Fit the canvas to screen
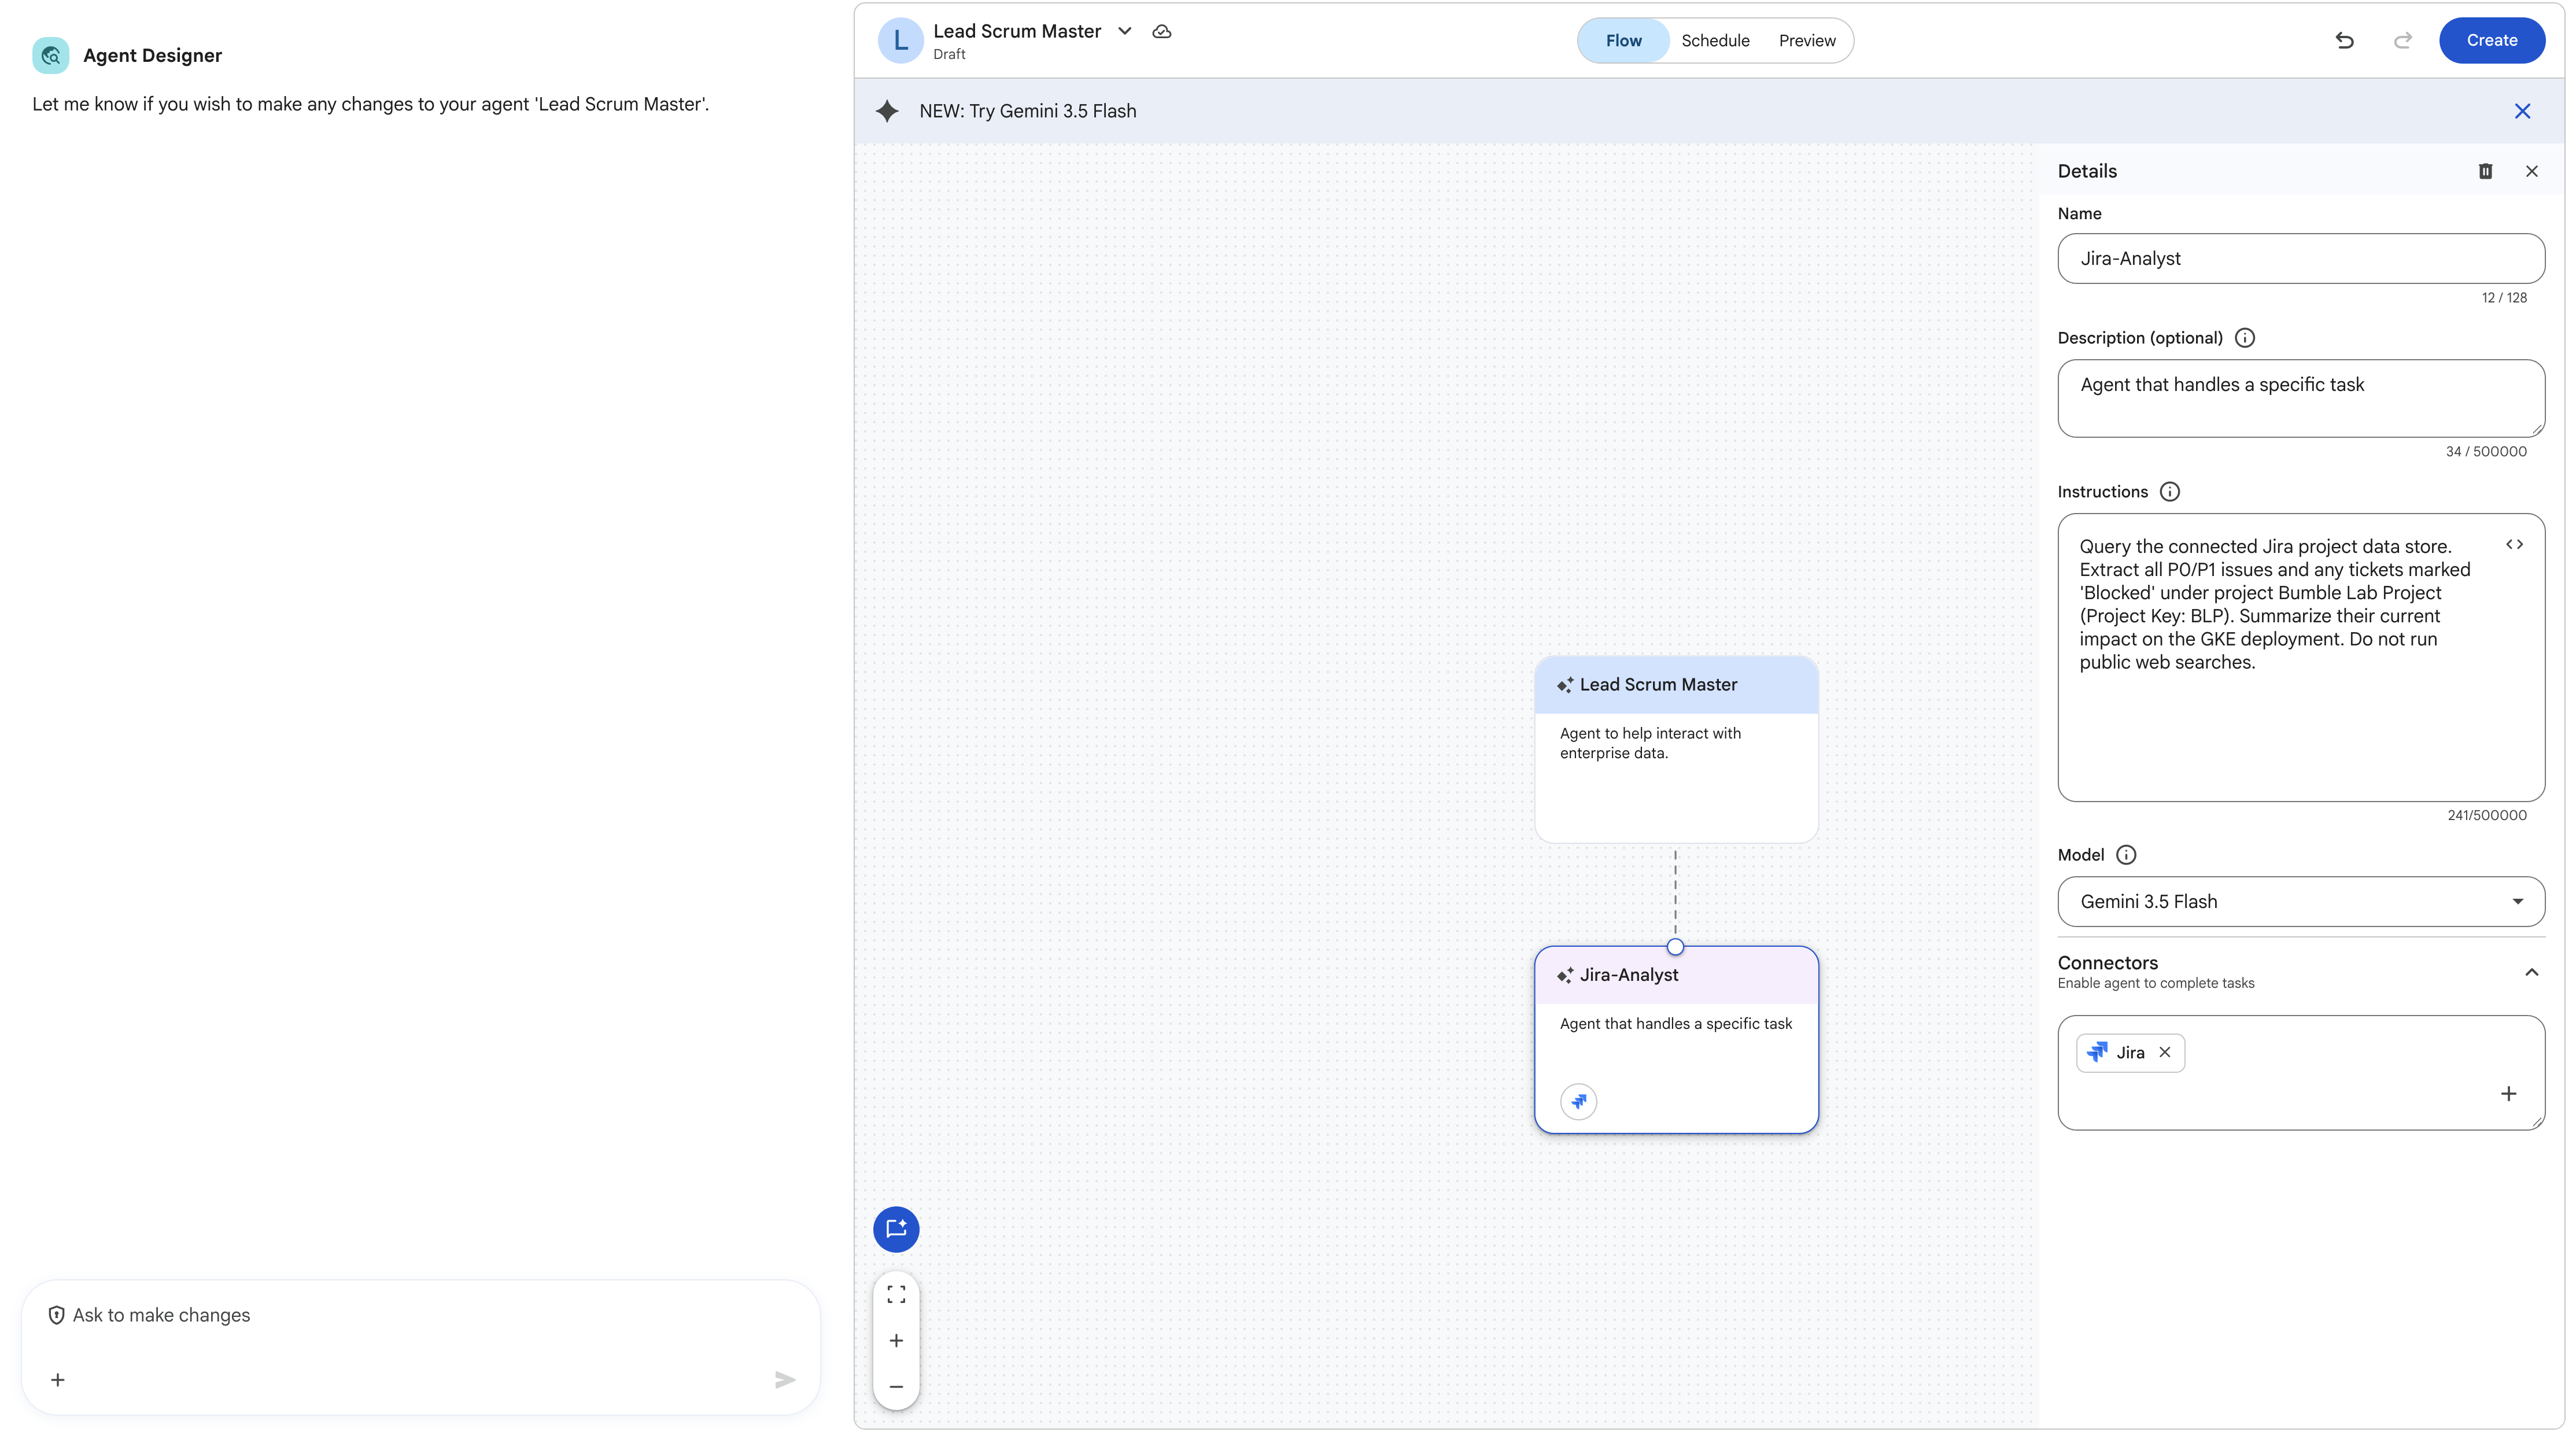The image size is (2576, 1447). [x=896, y=1294]
